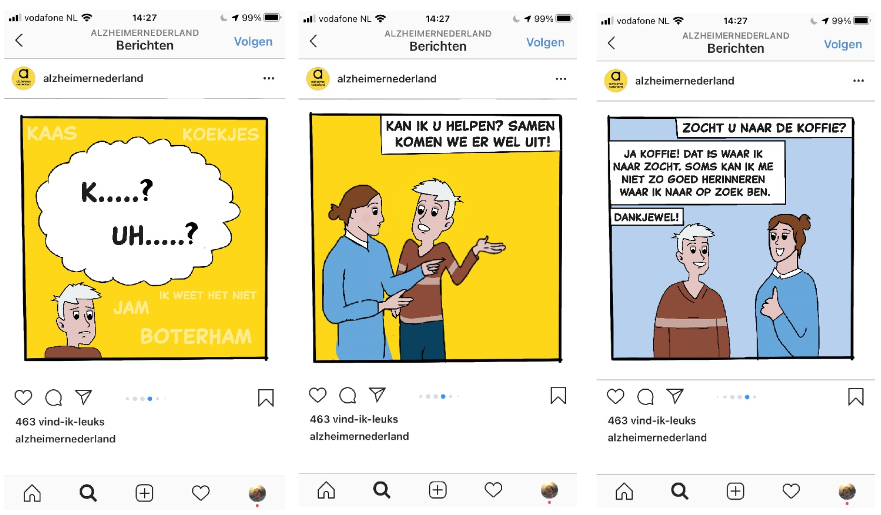Go back using the left screen's arrow

point(19,40)
